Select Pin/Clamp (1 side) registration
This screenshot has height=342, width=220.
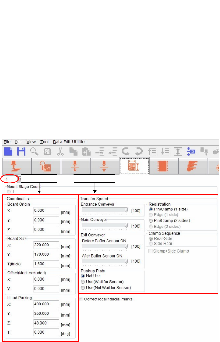click(168, 209)
